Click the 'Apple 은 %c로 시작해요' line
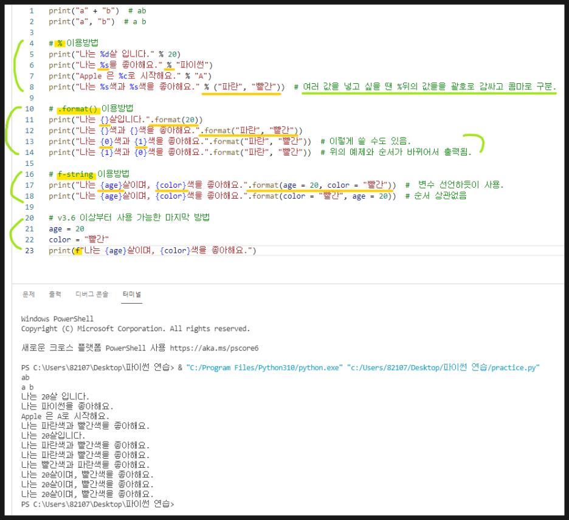Viewport: 569px width, 520px height. pos(130,76)
